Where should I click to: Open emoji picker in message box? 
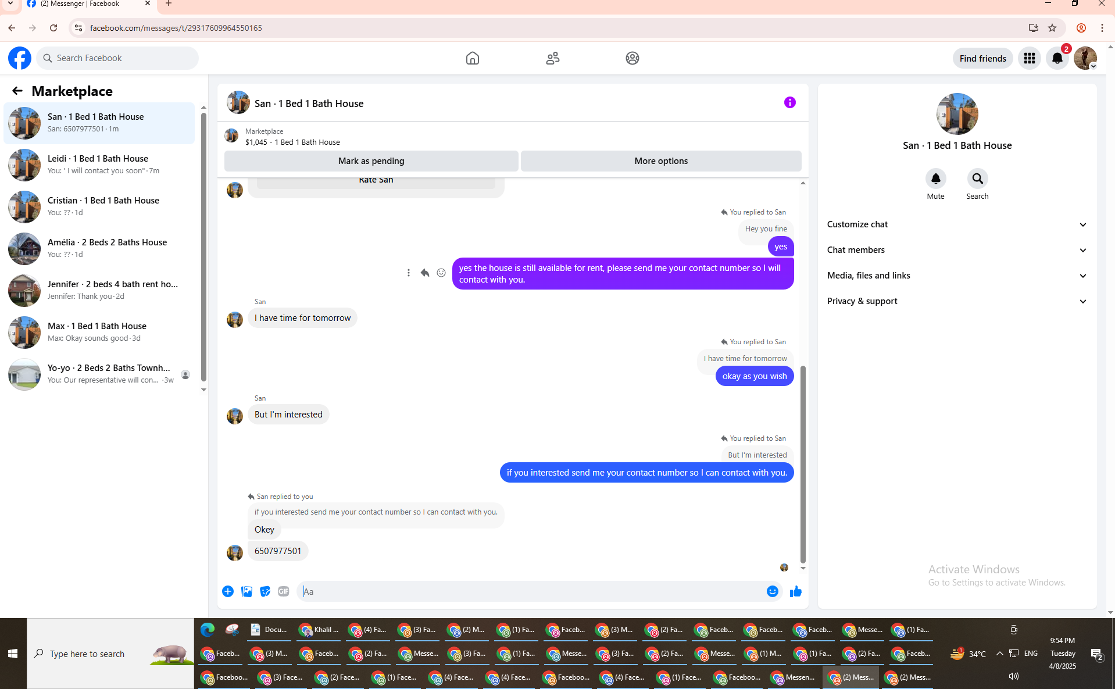tap(772, 591)
